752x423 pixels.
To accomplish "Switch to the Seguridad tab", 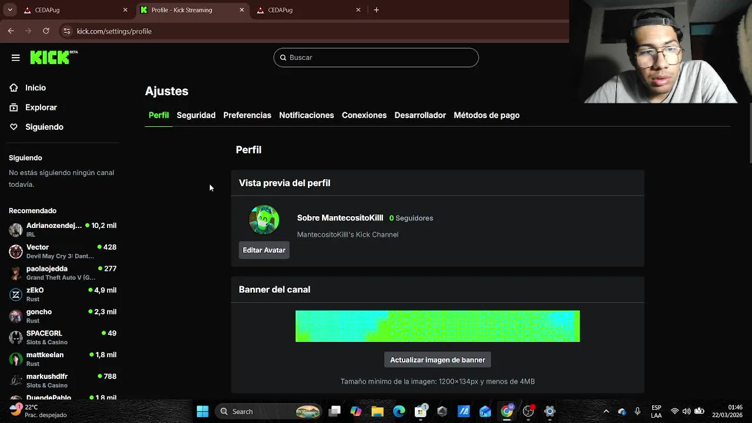I will tap(196, 115).
